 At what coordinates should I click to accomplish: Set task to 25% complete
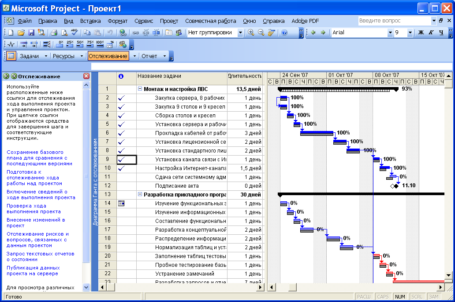click(x=70, y=44)
